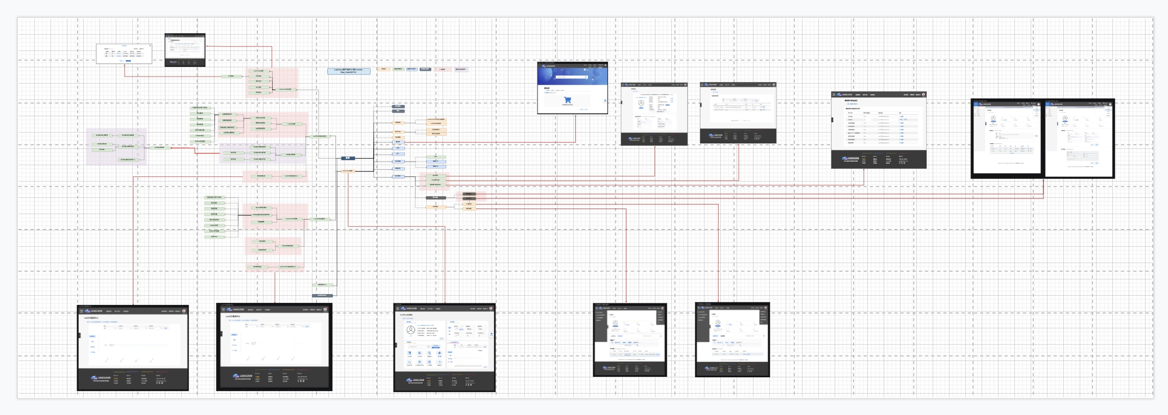This screenshot has width=1168, height=415.
Task: Click the orange legend swatch beside title box
Action: point(384,69)
